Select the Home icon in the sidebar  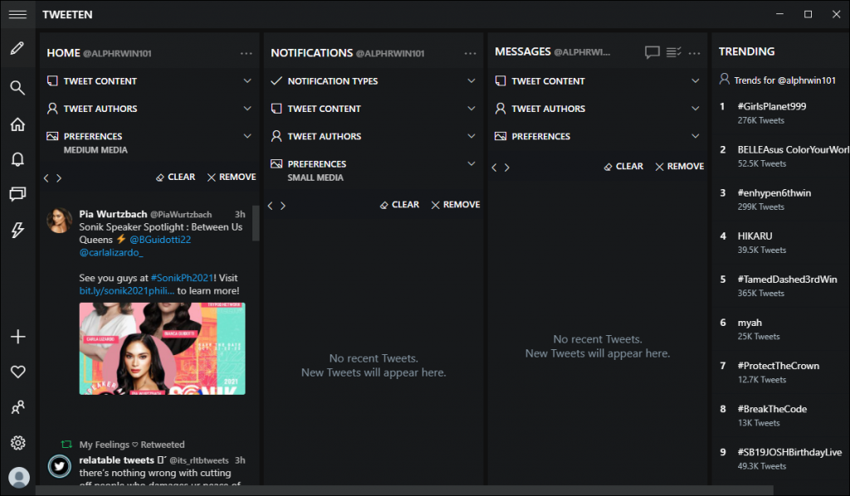coord(17,124)
